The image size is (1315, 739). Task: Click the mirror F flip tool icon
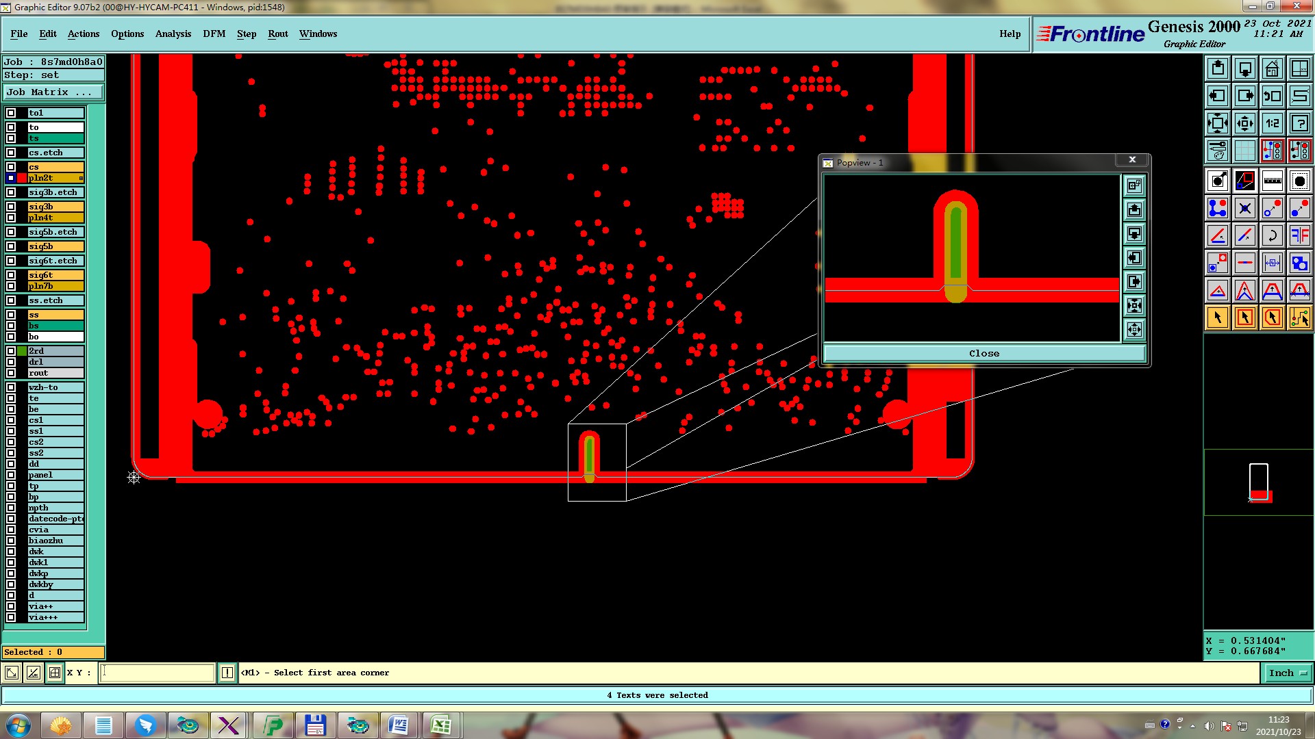tap(1299, 235)
